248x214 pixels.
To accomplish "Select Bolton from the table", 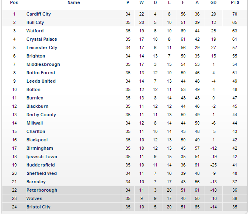I will [x=33, y=89].
